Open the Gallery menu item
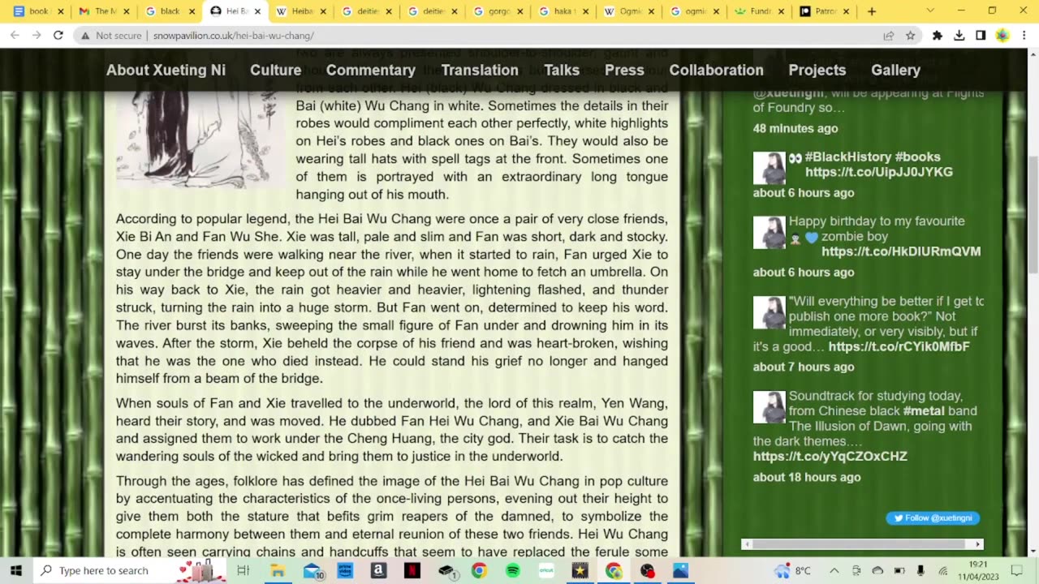 [895, 70]
